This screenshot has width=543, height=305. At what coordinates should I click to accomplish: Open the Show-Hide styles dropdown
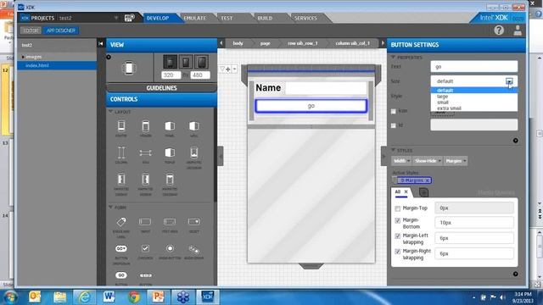[x=428, y=161]
